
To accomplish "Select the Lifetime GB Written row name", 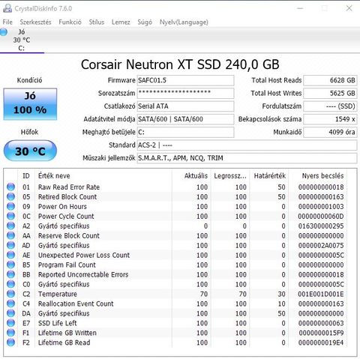I will click(x=67, y=333).
